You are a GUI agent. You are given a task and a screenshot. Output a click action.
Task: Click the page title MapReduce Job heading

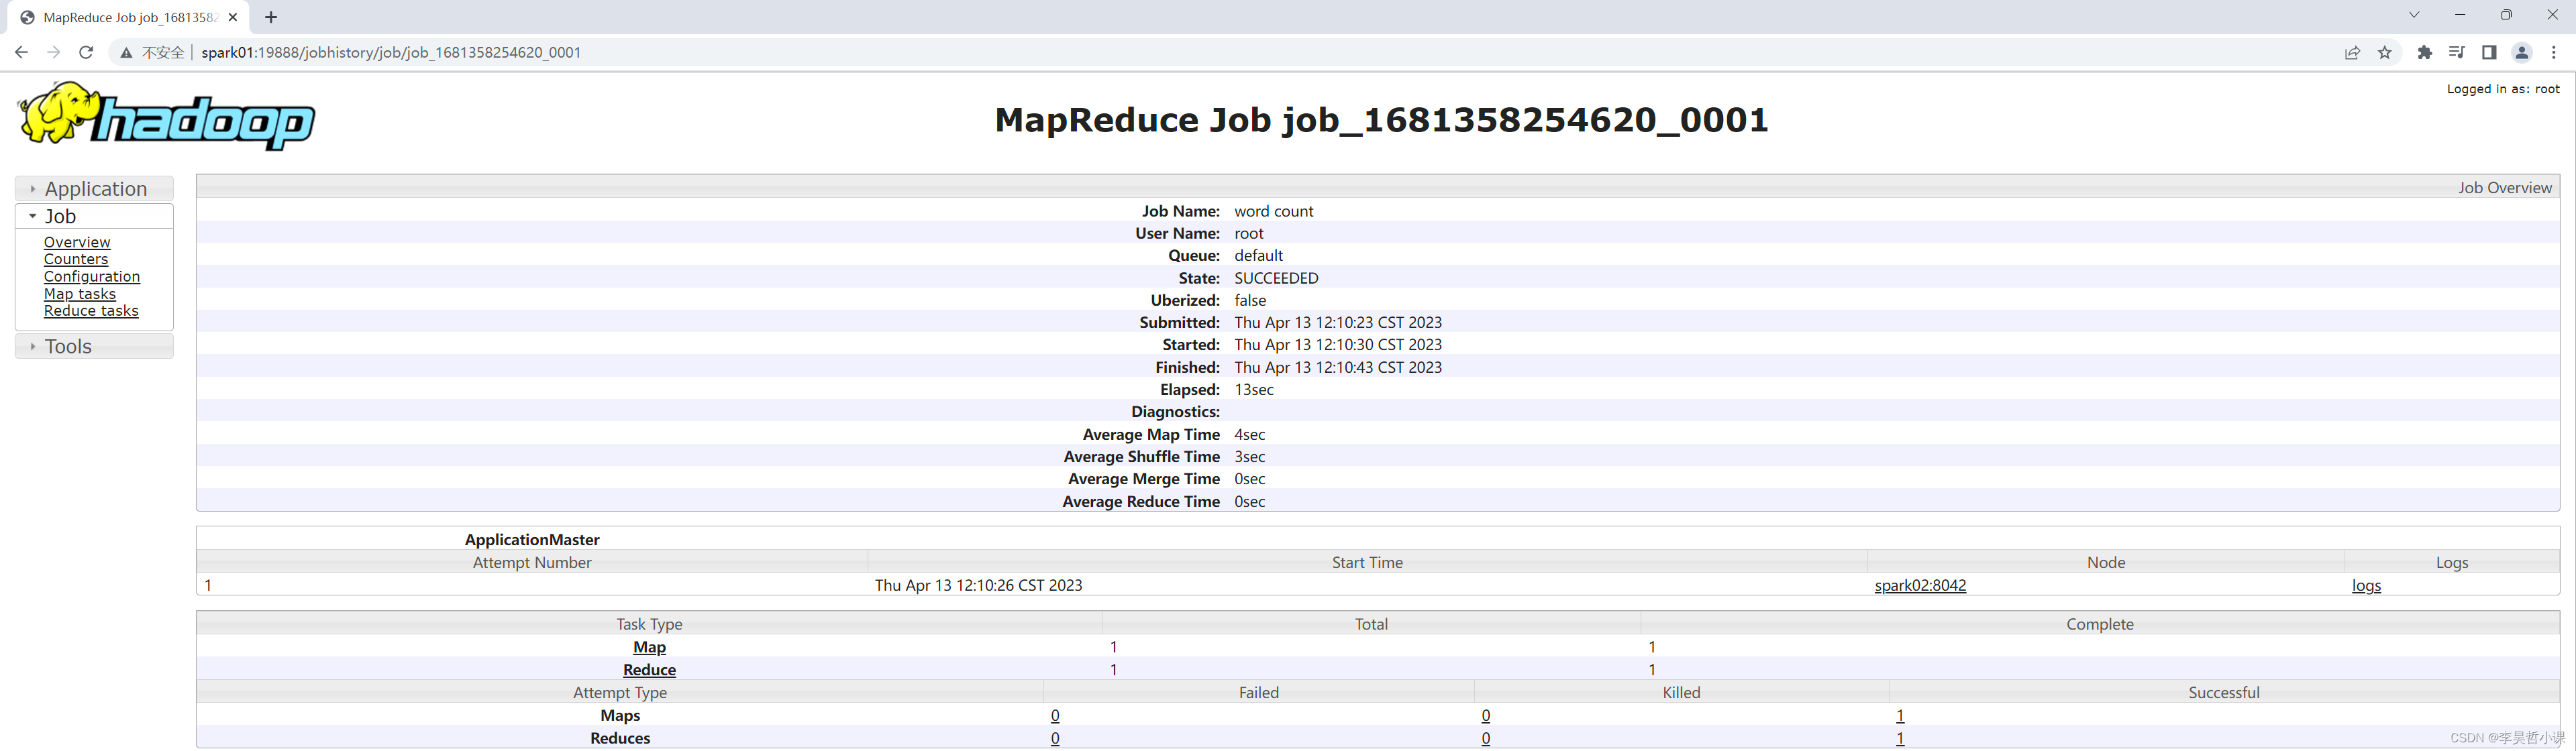1381,120
